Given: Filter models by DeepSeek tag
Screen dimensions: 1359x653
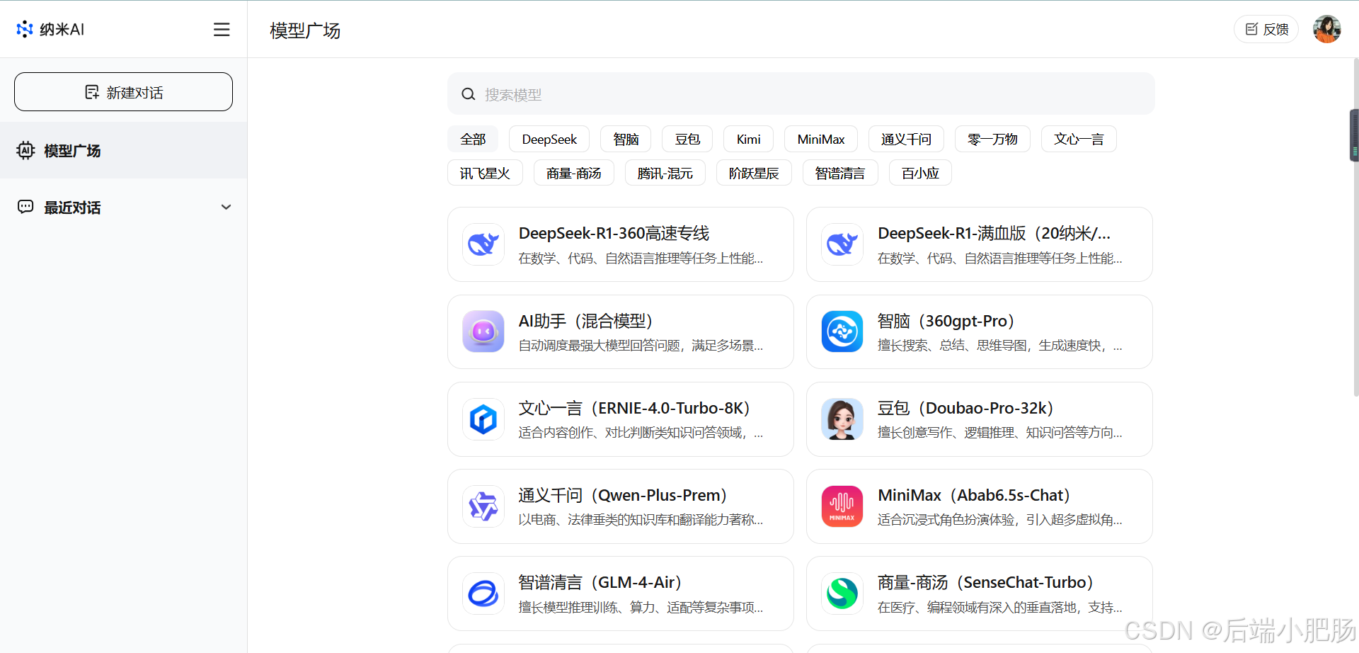Looking at the screenshot, I should 549,140.
